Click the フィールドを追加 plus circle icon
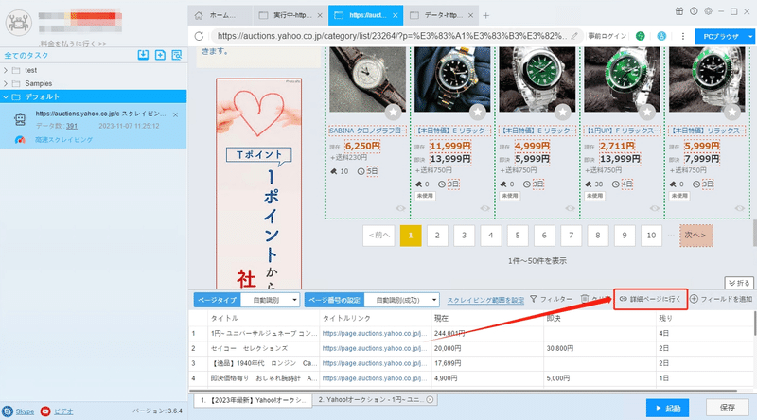The width and height of the screenshot is (757, 420). point(694,299)
